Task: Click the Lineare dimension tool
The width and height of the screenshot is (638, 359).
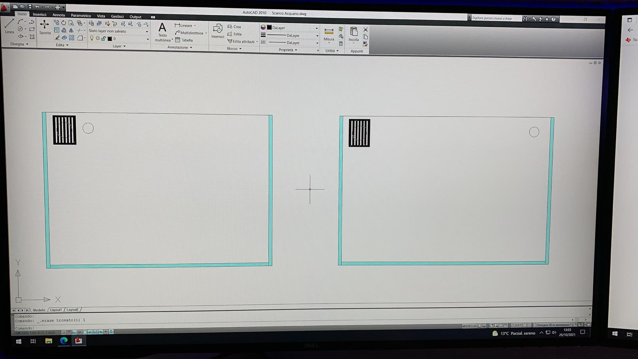Action: 184,25
